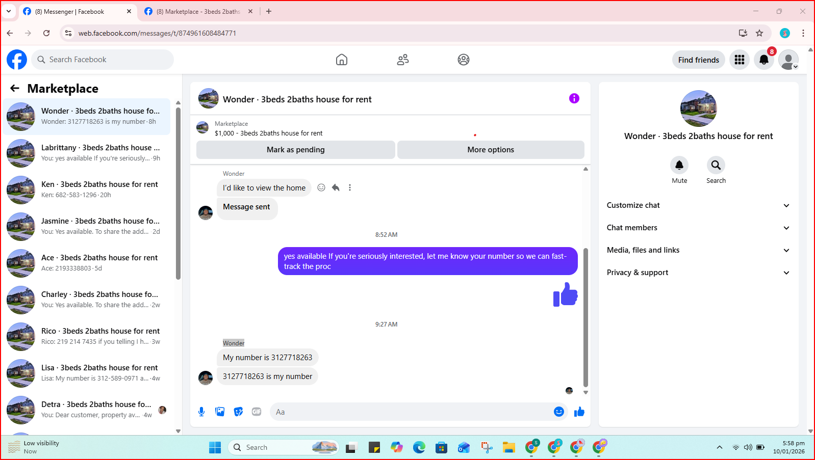
Task: Show hidden system tray icons chevron
Action: [x=720, y=447]
